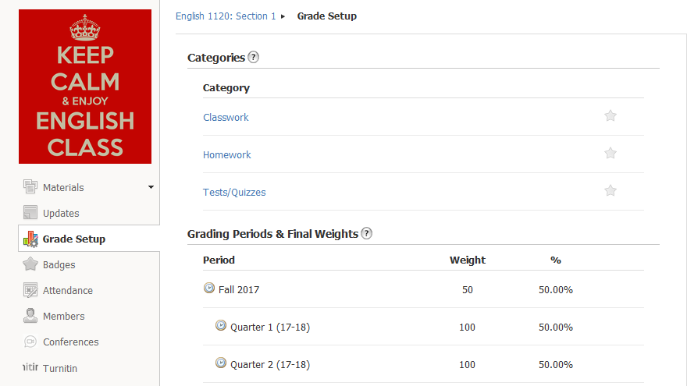Toggle the star for Tests/Quizzes category
Image resolution: width=687 pixels, height=386 pixels.
(610, 191)
